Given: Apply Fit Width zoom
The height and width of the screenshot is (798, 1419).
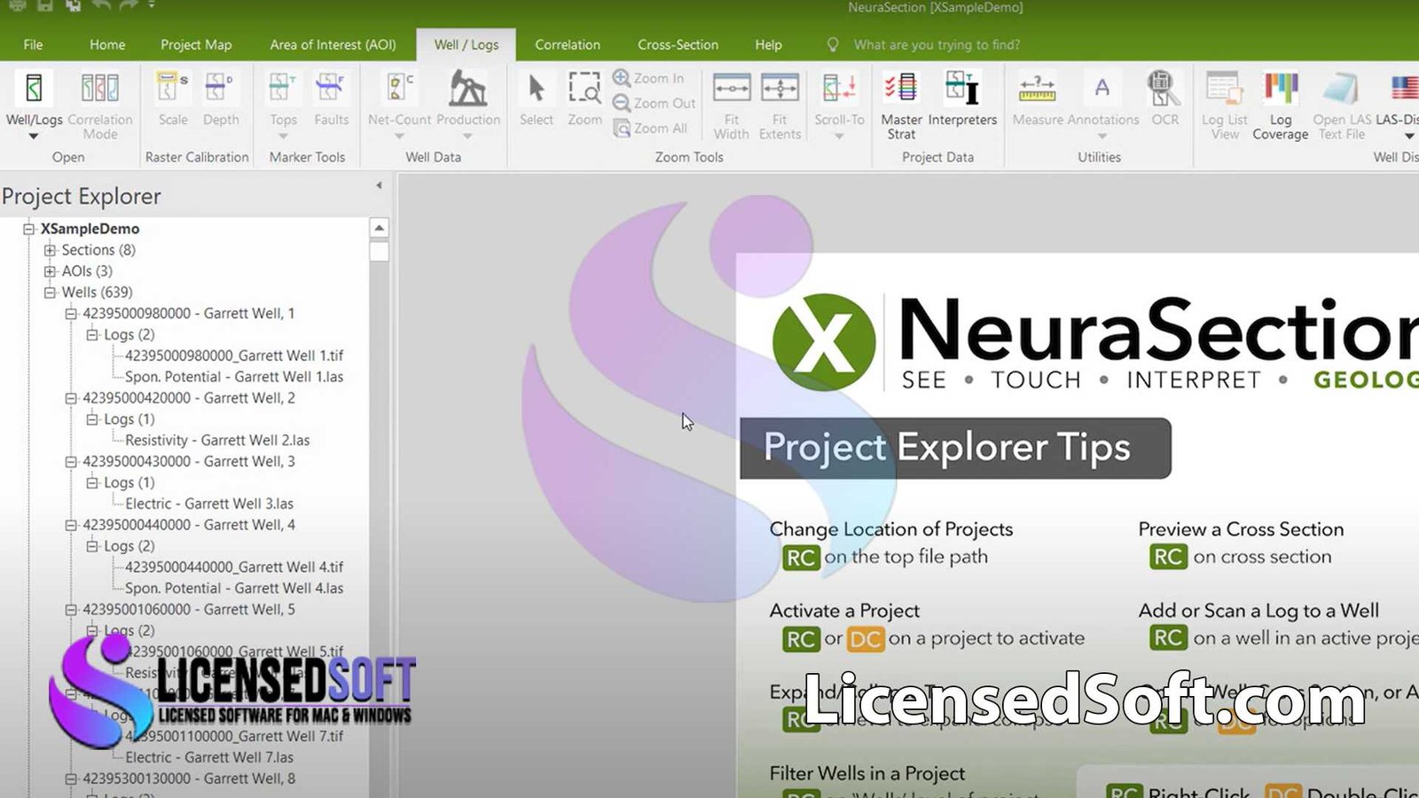Looking at the screenshot, I should tap(732, 105).
